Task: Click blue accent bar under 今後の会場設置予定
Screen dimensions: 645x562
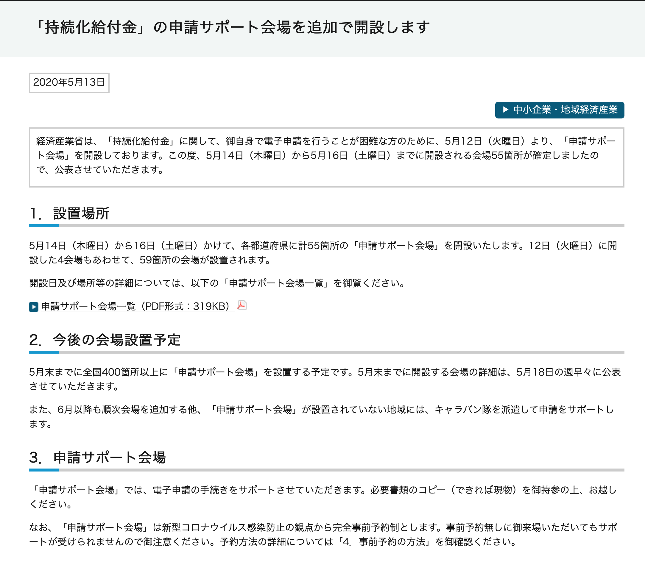Action: (43, 352)
